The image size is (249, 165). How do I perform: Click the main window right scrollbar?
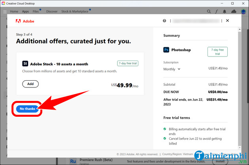pyautogui.click(x=248, y=66)
